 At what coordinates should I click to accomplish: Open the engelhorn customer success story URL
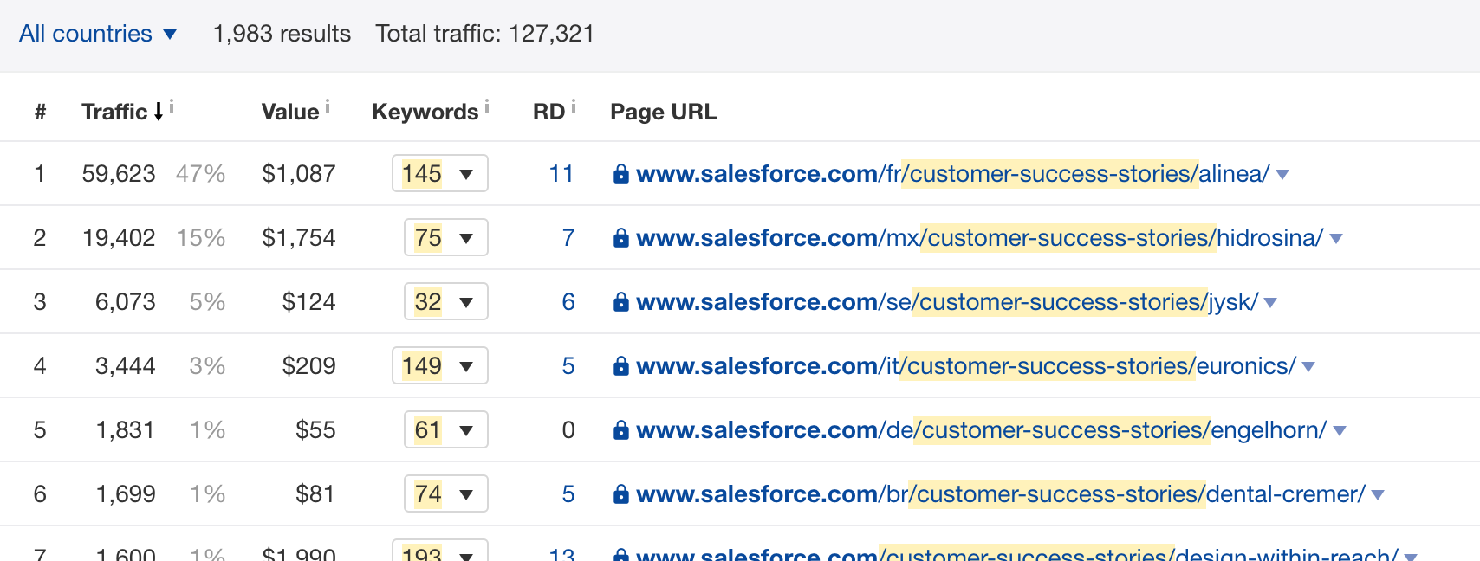tap(982, 430)
